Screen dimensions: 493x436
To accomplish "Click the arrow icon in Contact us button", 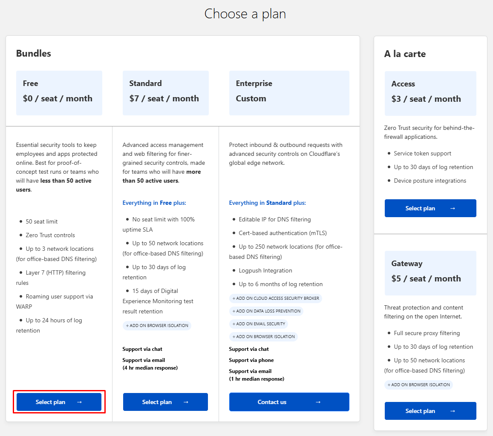I will (318, 402).
